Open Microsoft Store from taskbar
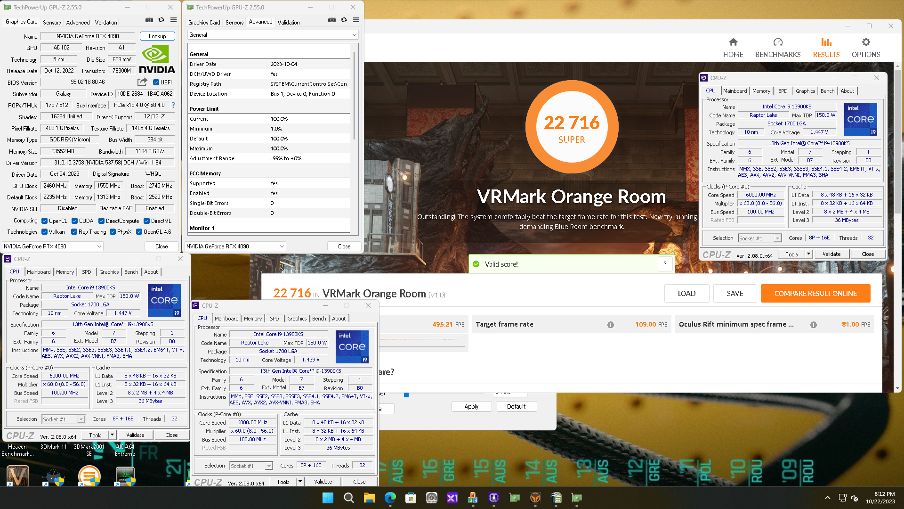Viewport: 904px width, 509px height. pyautogui.click(x=411, y=498)
